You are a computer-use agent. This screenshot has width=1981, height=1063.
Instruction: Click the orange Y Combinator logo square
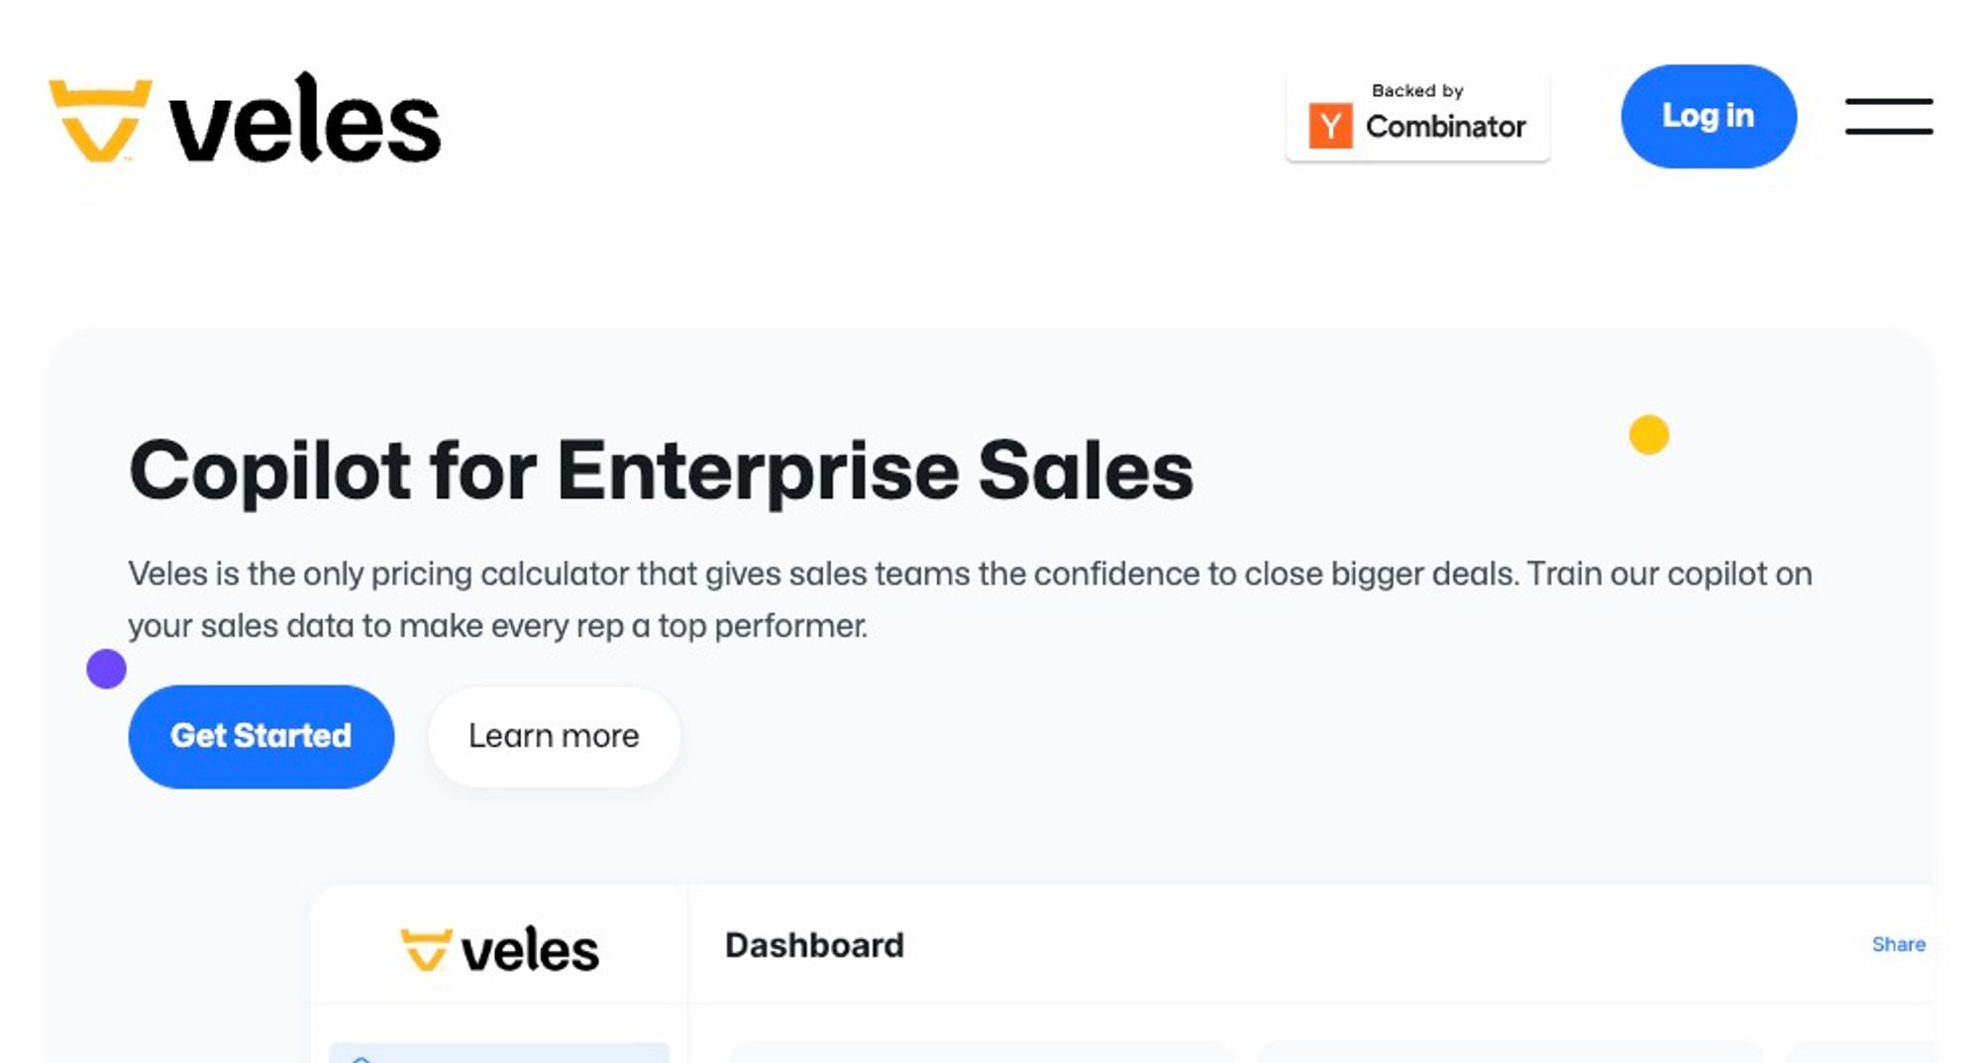tap(1330, 126)
